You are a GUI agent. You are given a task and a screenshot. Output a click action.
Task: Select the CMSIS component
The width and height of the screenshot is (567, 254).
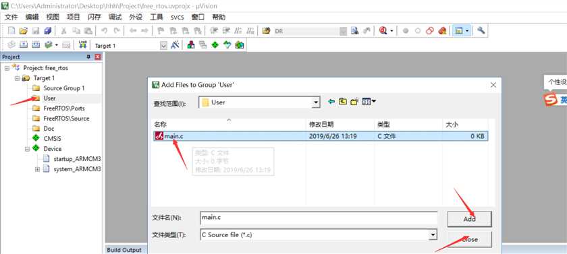(x=53, y=139)
